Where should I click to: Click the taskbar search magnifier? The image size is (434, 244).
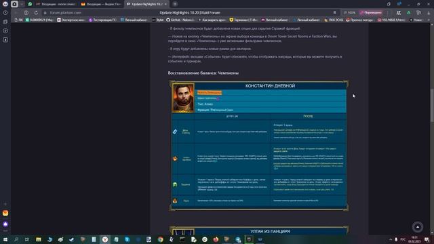point(16,239)
